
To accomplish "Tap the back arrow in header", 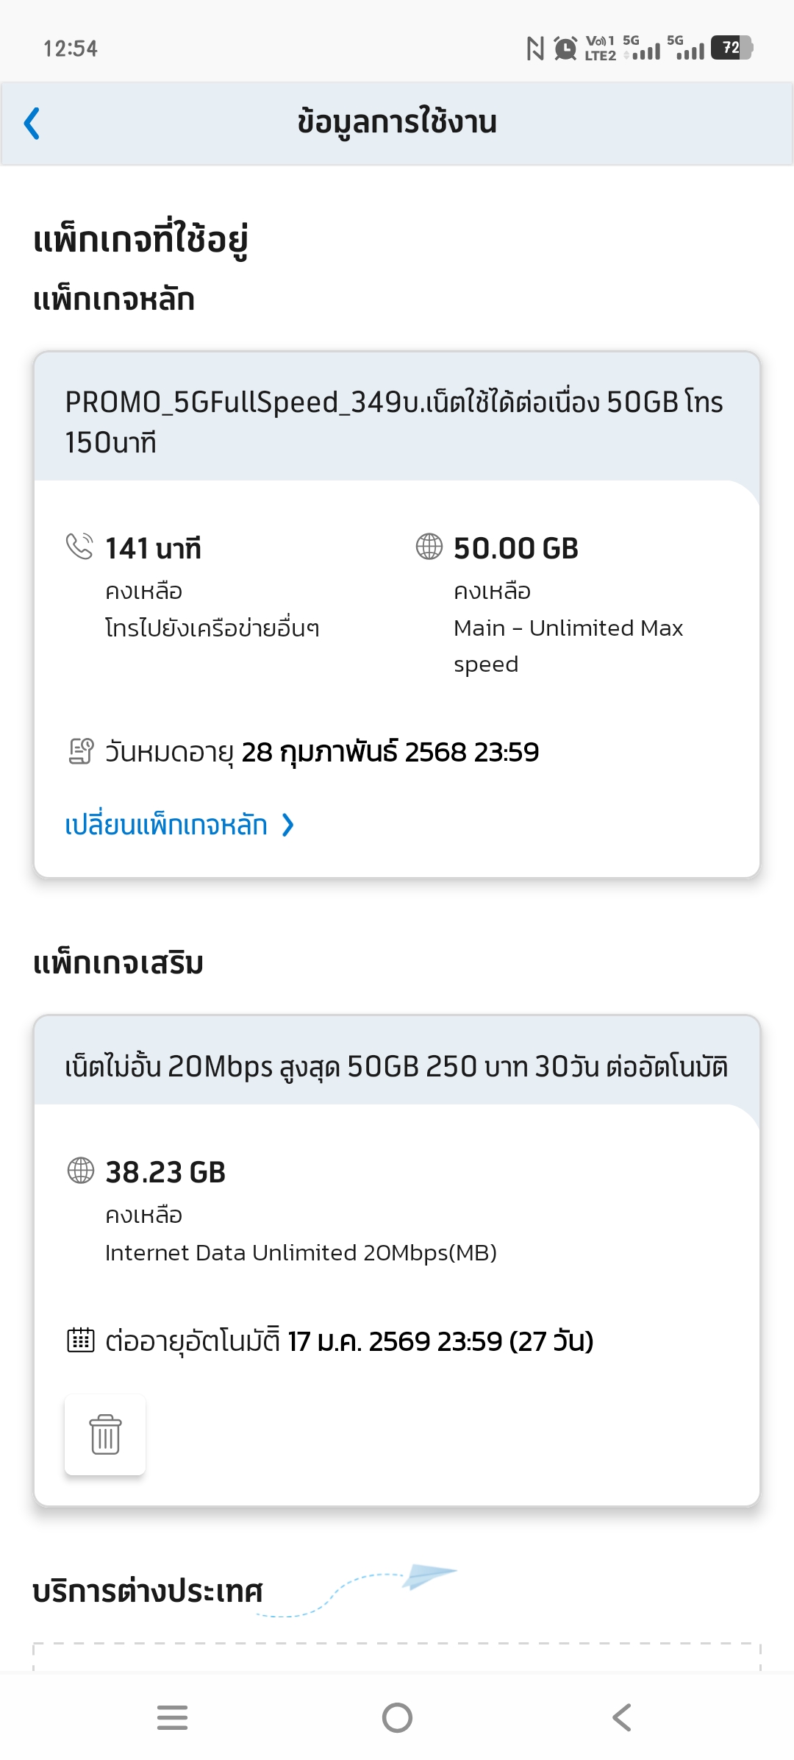I will pyautogui.click(x=32, y=123).
